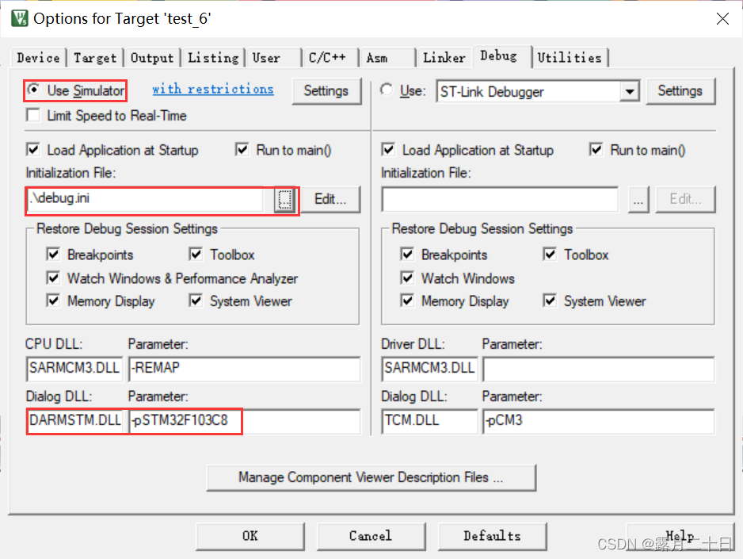Screen dimensions: 743x559
Task: Enable Limit Speed to Real-Time
Action: (33, 115)
